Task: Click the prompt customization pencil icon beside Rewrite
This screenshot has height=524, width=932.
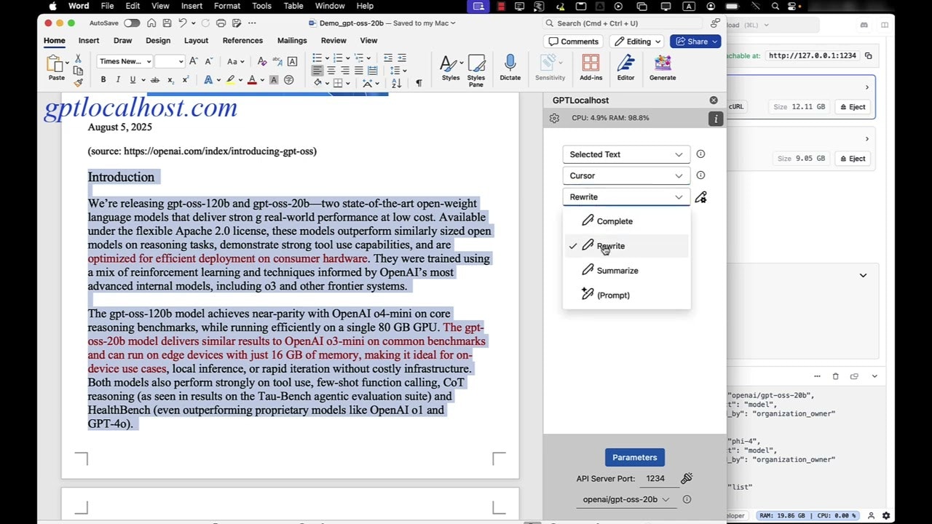Action: point(700,196)
